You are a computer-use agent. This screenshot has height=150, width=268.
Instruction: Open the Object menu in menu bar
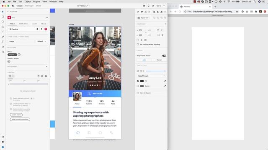(28, 2)
